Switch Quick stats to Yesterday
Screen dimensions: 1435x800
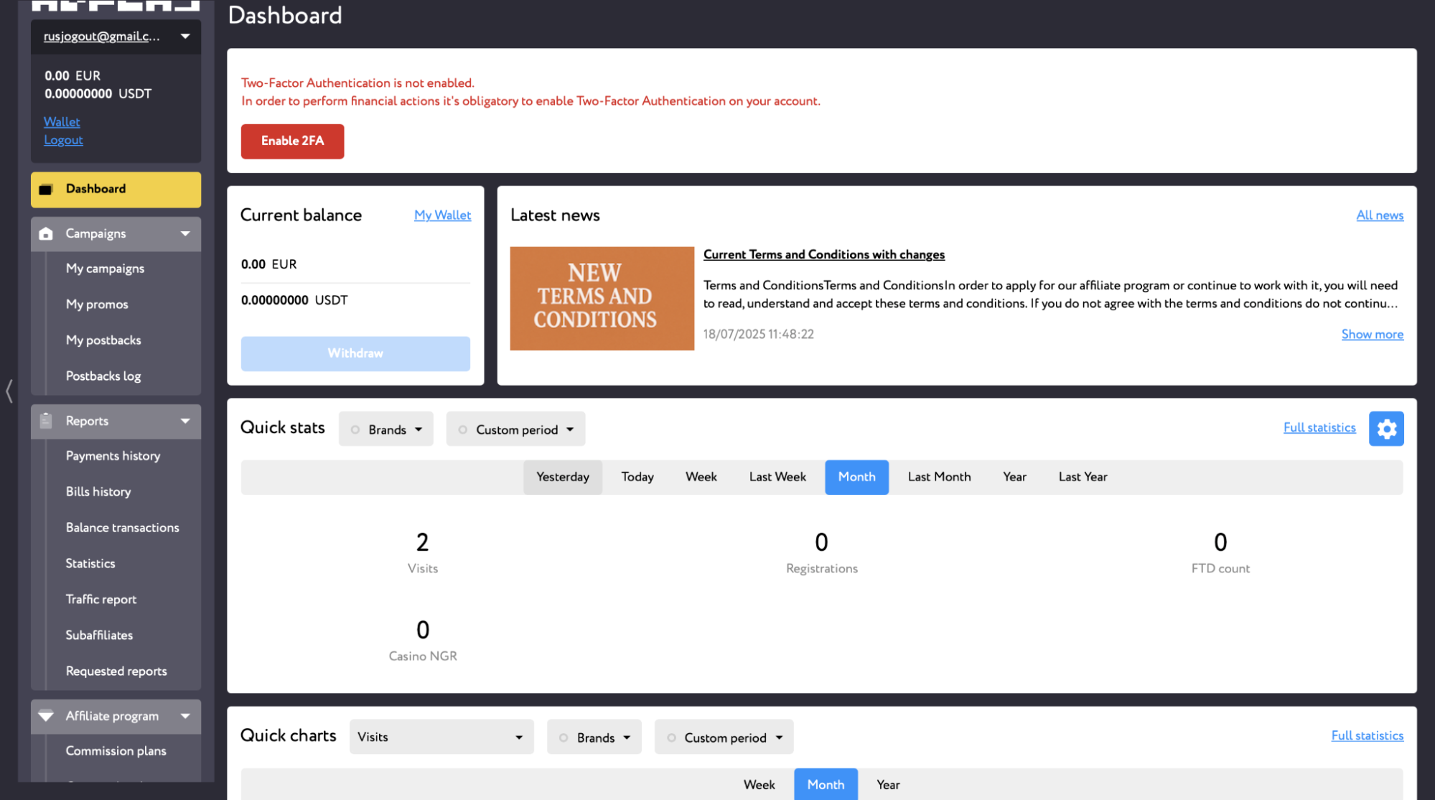point(562,477)
